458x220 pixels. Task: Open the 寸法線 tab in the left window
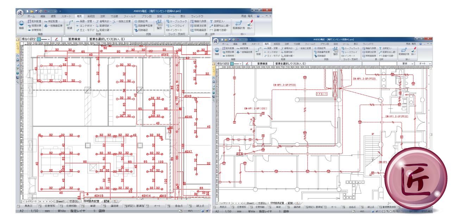click(x=114, y=16)
